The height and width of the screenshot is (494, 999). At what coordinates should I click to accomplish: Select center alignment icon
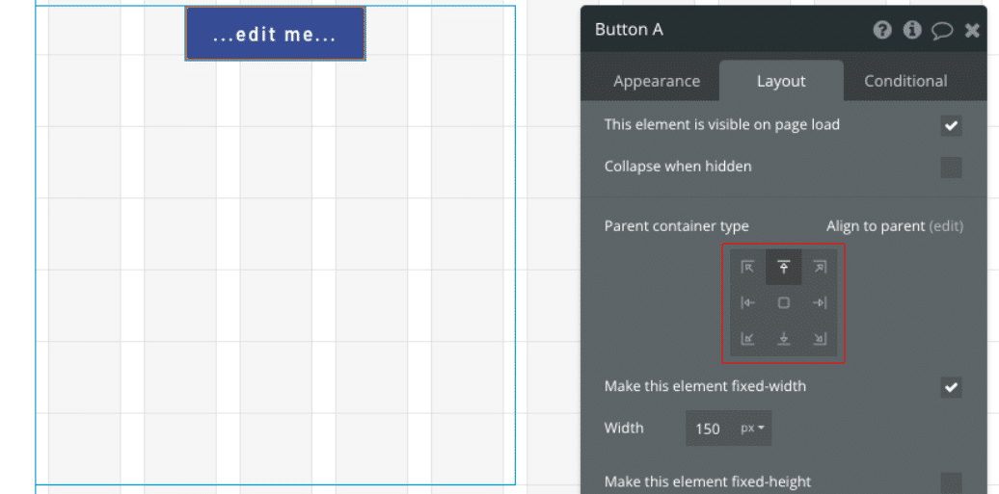(x=784, y=302)
